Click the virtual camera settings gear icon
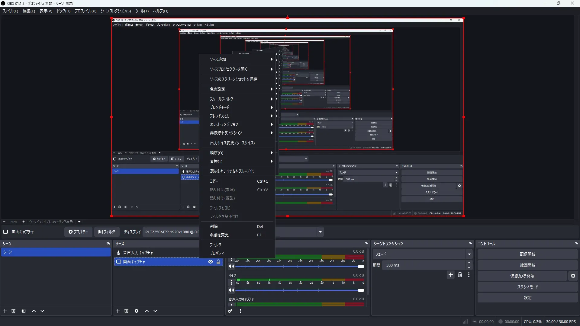Viewport: 580px width, 326px height. coord(573,276)
